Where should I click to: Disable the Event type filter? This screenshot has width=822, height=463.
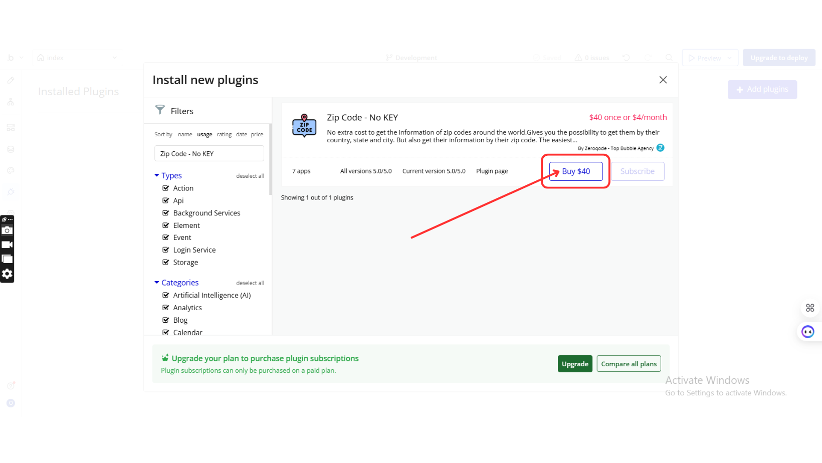[166, 238]
